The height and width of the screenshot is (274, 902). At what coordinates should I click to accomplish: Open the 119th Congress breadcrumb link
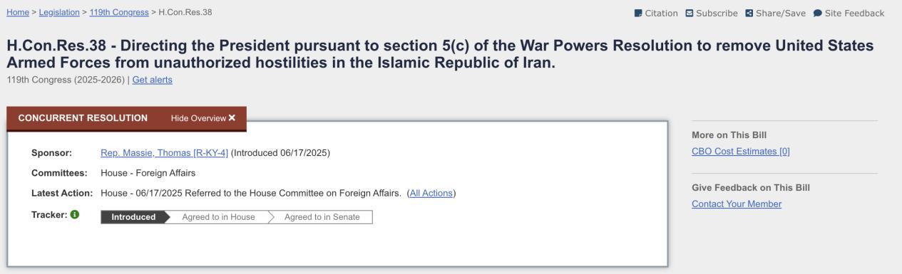point(119,13)
